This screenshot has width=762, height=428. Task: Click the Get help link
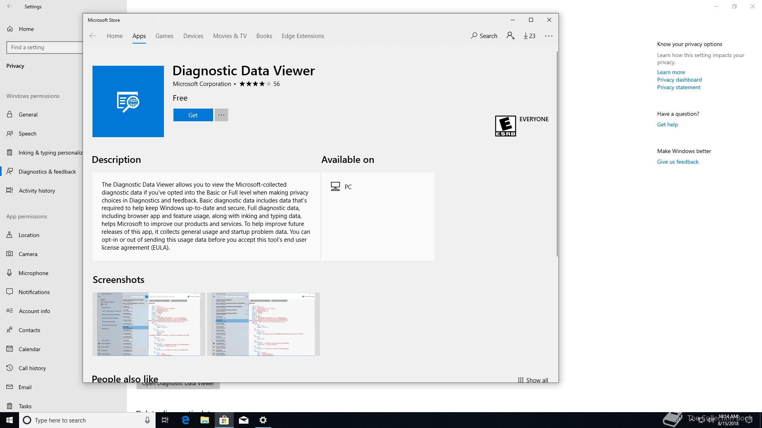tap(668, 124)
